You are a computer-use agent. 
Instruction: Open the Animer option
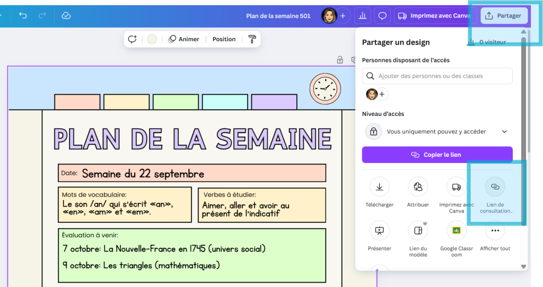click(x=184, y=39)
